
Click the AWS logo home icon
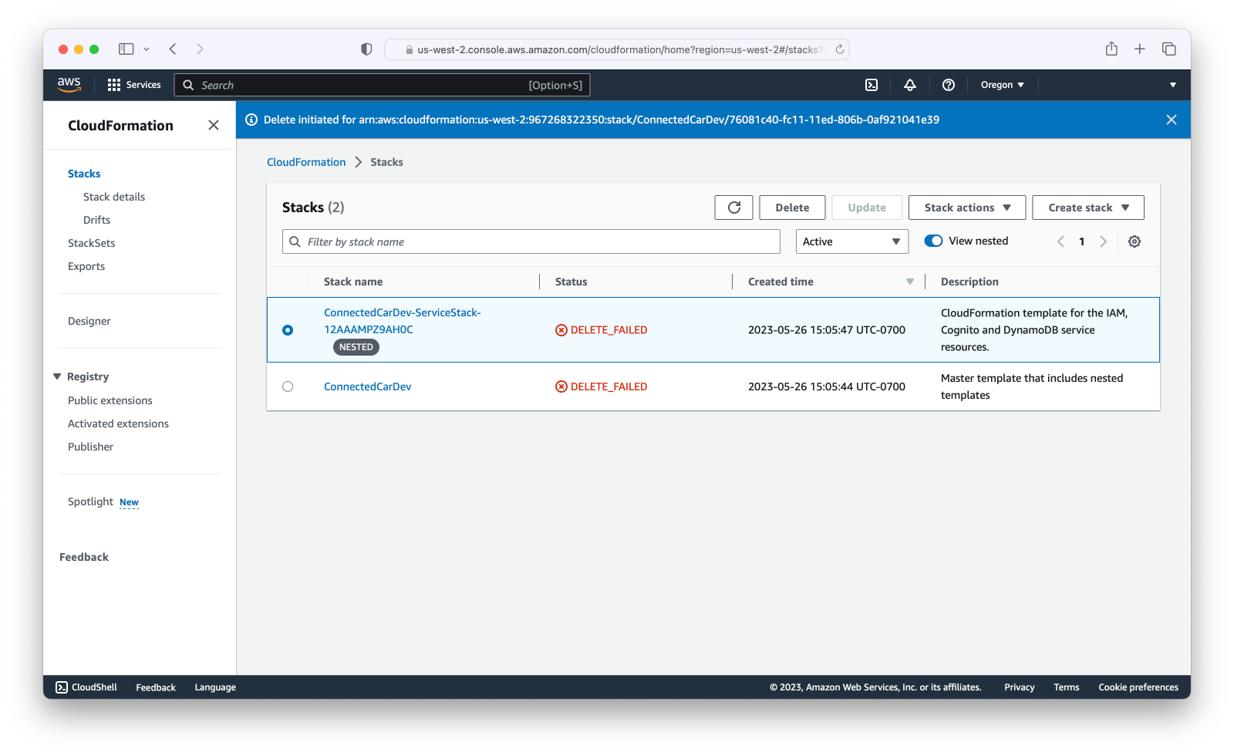pyautogui.click(x=69, y=85)
